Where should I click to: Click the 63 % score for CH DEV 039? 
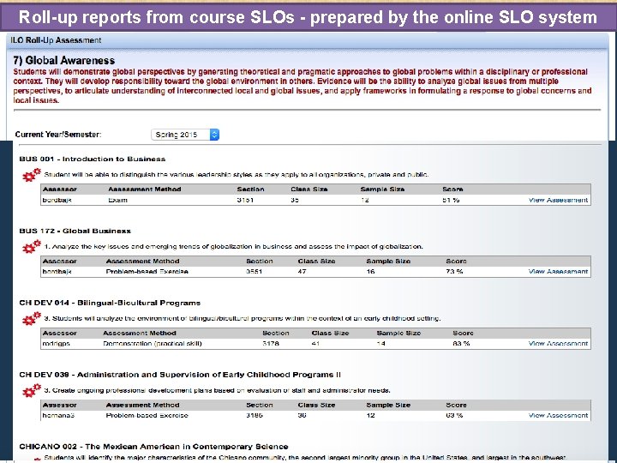pyautogui.click(x=454, y=415)
